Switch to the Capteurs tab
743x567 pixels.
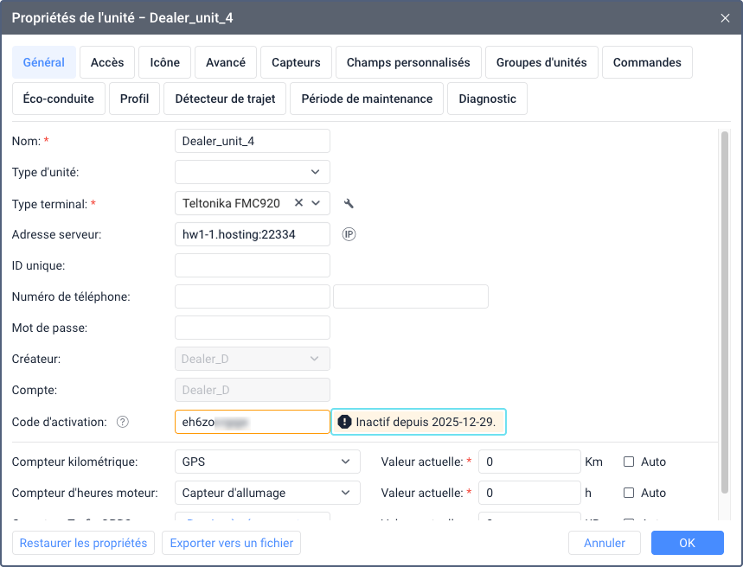295,62
